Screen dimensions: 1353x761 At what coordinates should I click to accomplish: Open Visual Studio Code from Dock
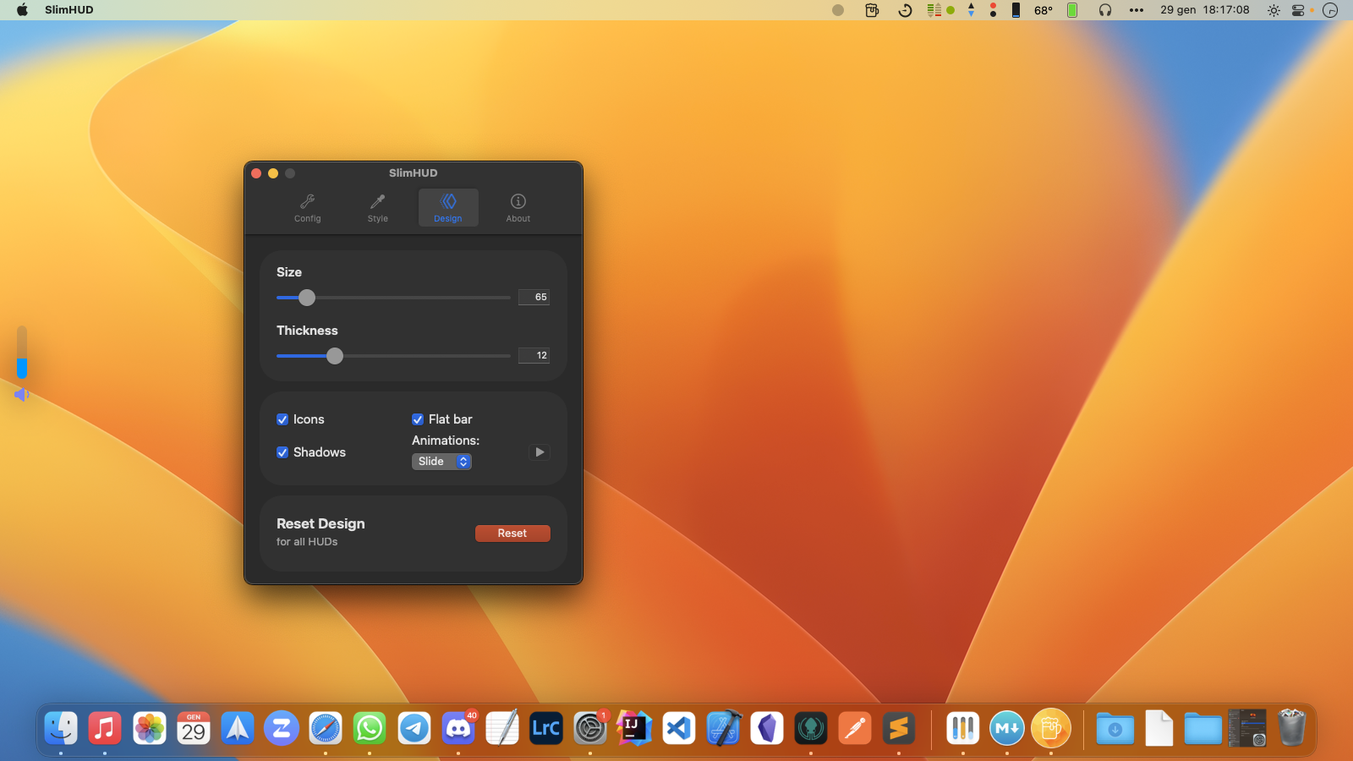tap(679, 728)
